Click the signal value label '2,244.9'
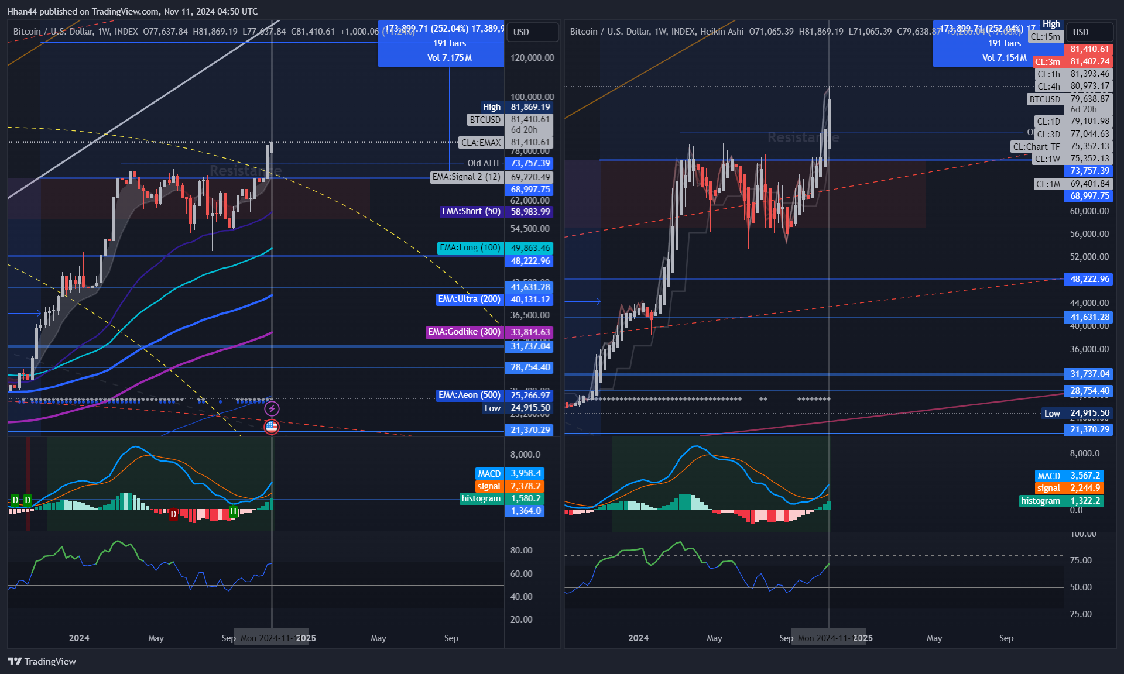 pos(1085,489)
